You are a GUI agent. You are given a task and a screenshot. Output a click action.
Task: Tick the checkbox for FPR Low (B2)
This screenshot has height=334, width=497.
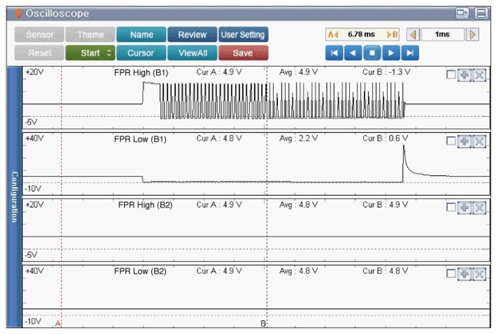[x=451, y=274]
